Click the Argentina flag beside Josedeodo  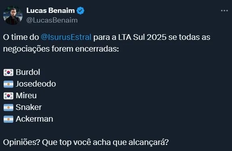coord(8,84)
